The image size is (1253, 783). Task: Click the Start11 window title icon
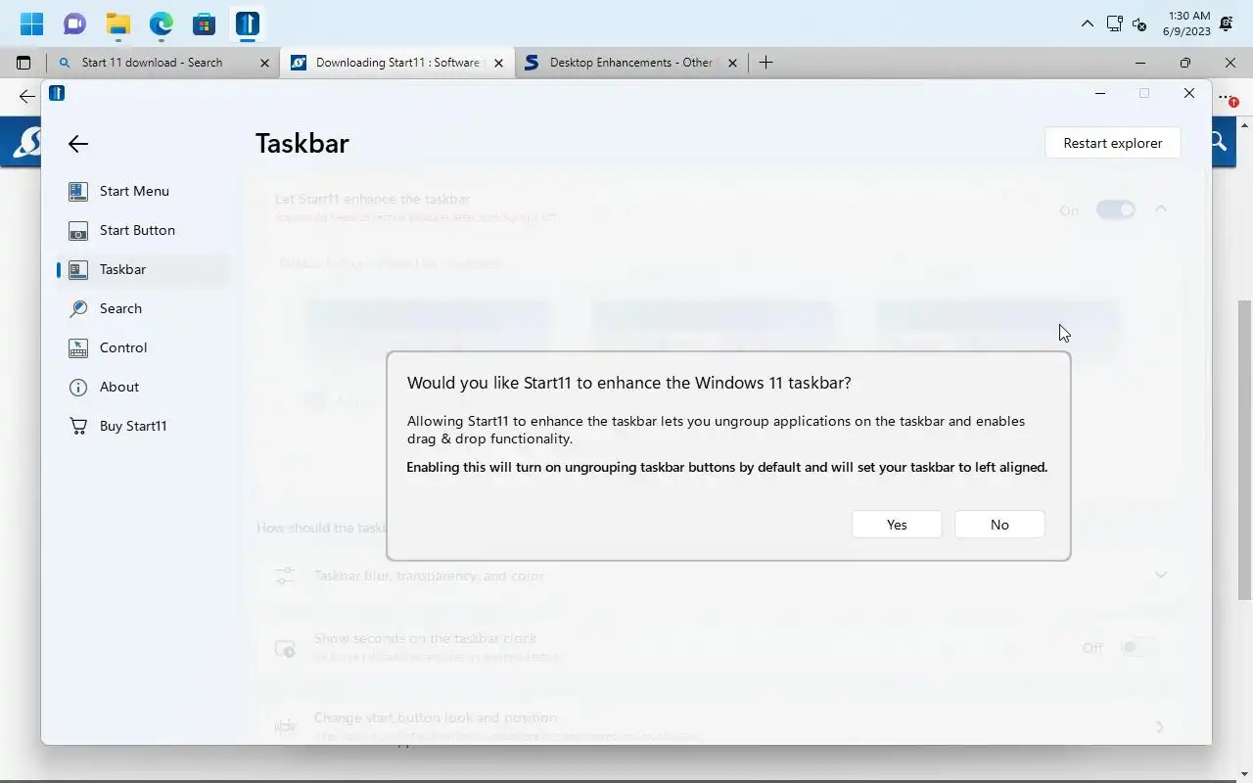57,93
